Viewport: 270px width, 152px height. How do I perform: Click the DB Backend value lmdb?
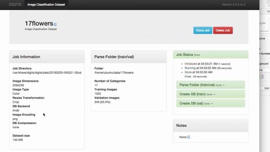coord(16,110)
